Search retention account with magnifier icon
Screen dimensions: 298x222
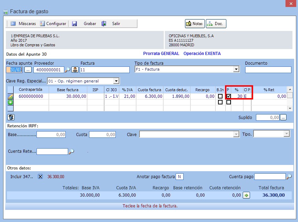[x=71, y=151]
